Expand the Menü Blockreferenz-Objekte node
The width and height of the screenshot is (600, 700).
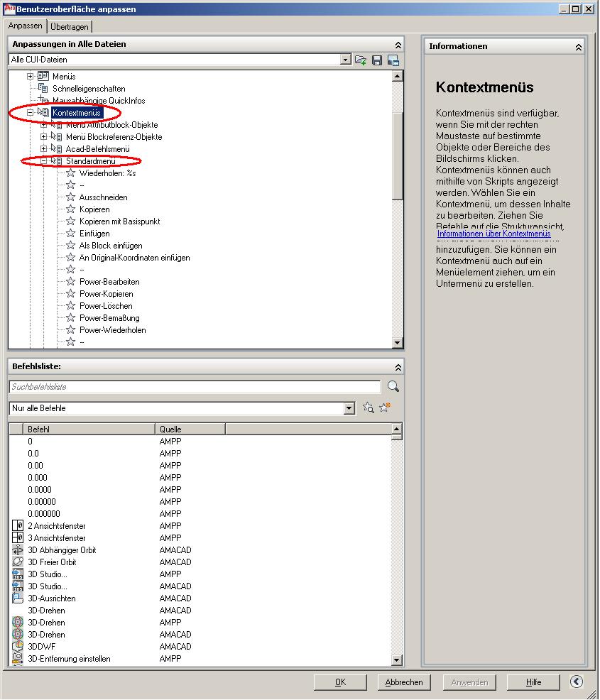[44, 136]
